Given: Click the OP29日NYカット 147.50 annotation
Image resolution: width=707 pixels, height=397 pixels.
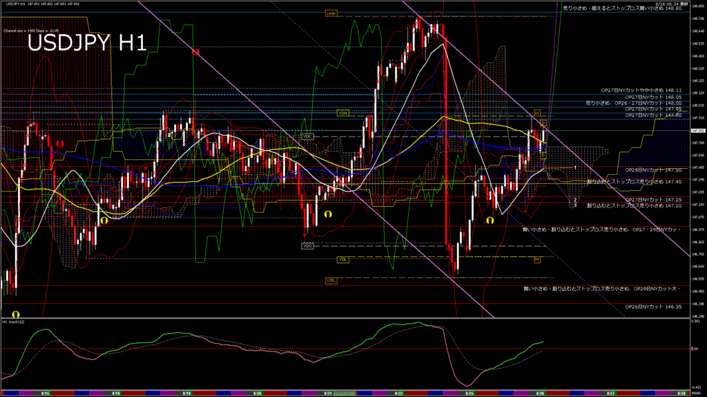Looking at the screenshot, I should pos(653,170).
